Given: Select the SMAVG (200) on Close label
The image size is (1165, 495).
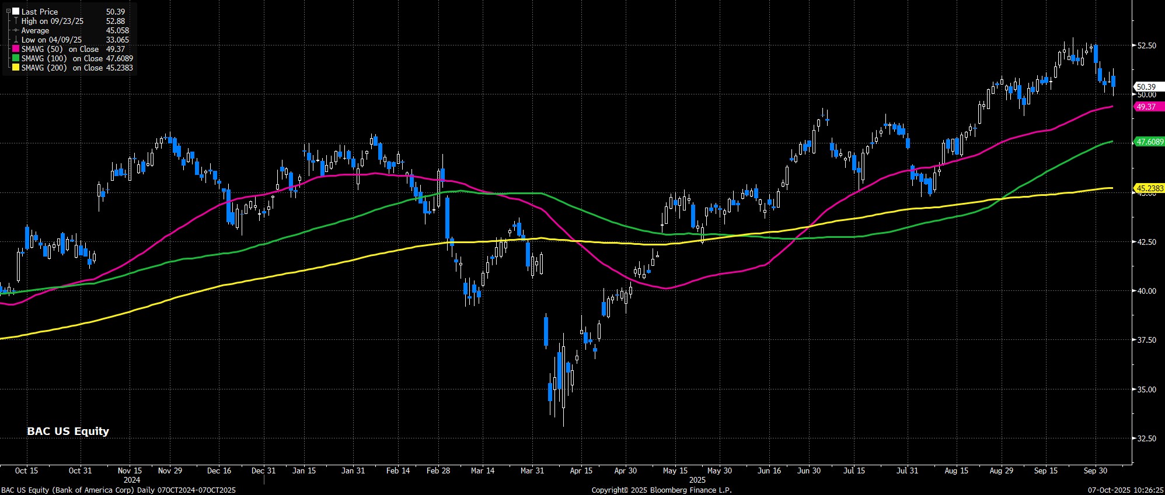Looking at the screenshot, I should [x=62, y=68].
